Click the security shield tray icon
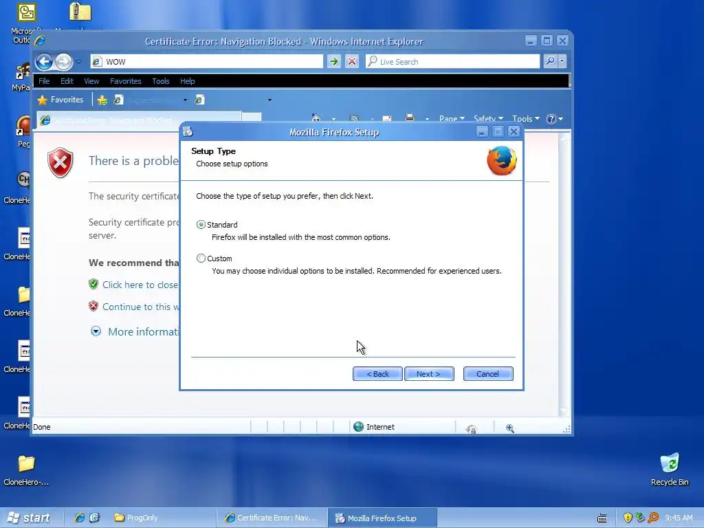This screenshot has width=704, height=528. coord(628,518)
